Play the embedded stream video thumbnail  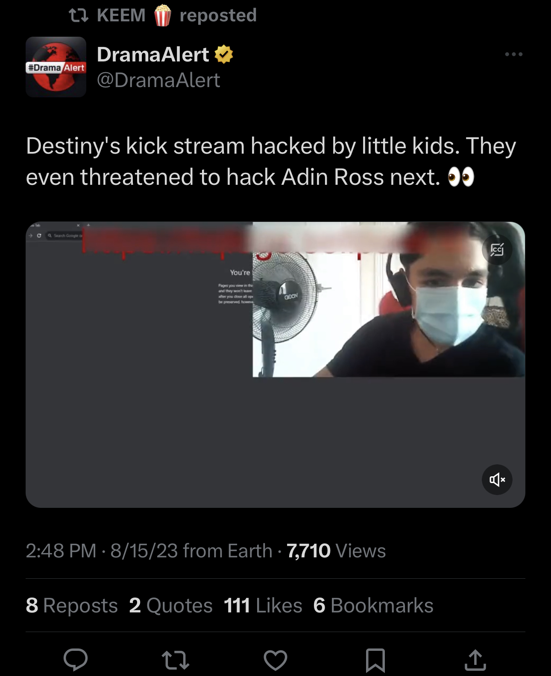[275, 364]
